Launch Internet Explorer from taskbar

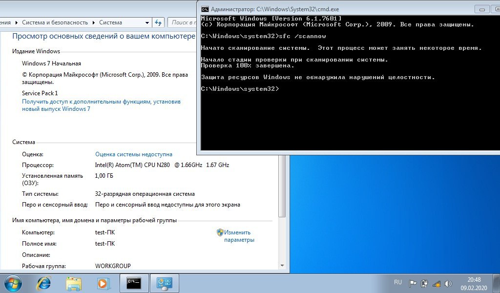click(x=43, y=283)
